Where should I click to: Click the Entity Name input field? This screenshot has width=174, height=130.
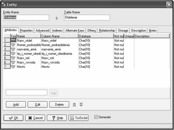click(26, 18)
